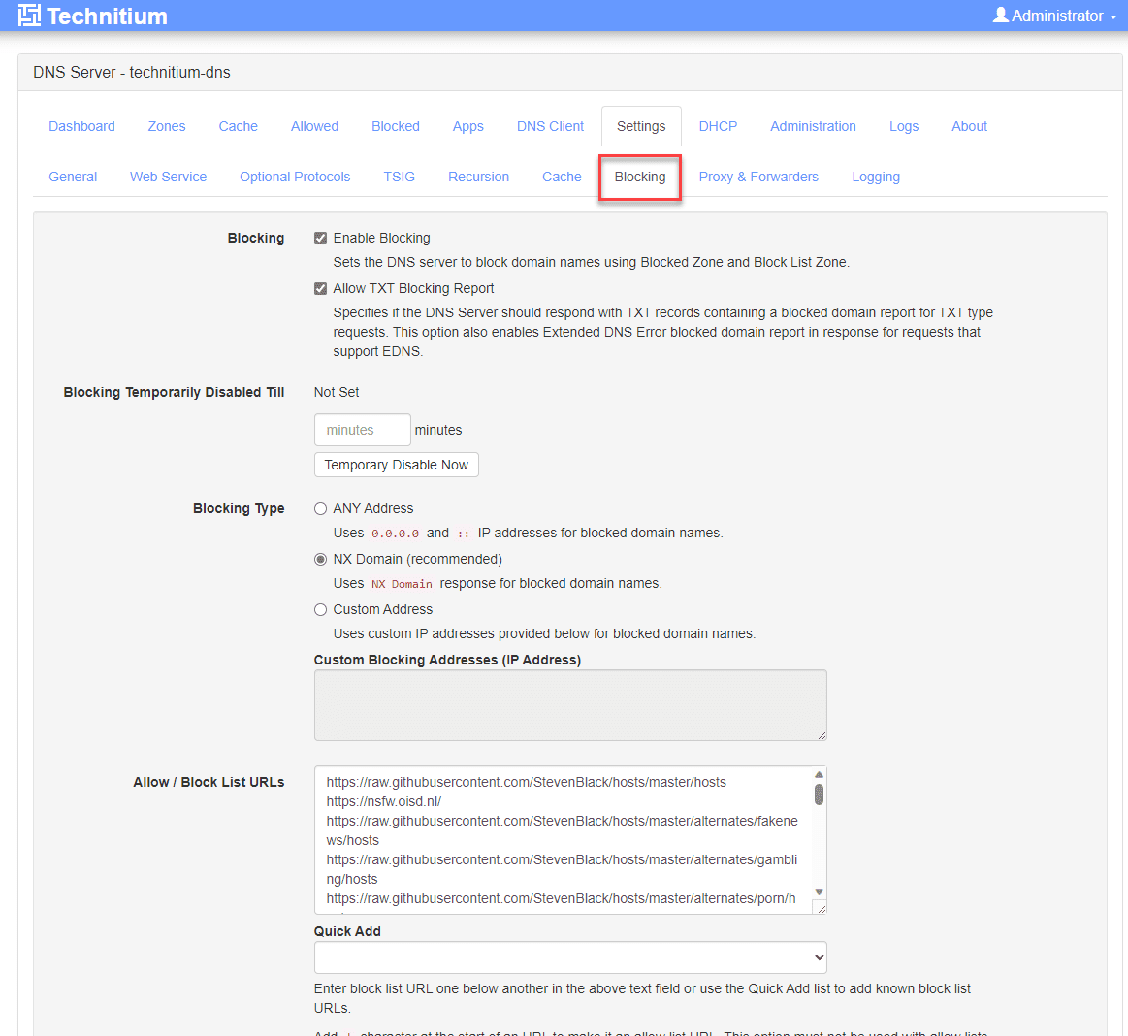Open the Optional Protocols sub-tab
The height and width of the screenshot is (1036, 1128).
coord(294,177)
